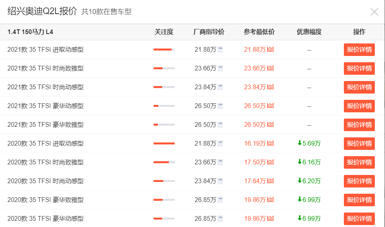
Task: Open calculator icon for 2020款 进取动感型
Action: coord(220,144)
